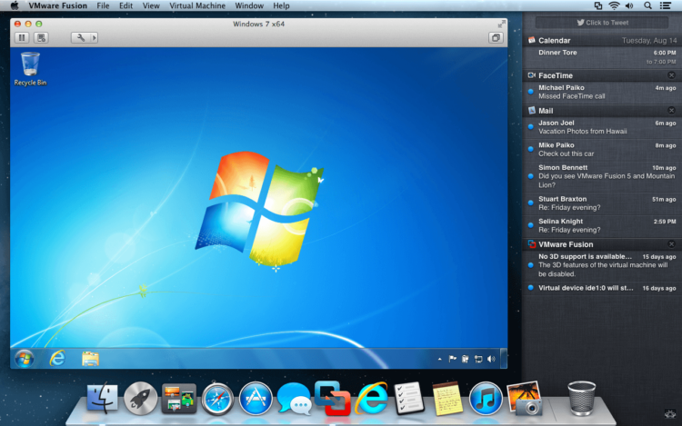Open Jason Joel's Vacation Photos notification

[x=600, y=126]
